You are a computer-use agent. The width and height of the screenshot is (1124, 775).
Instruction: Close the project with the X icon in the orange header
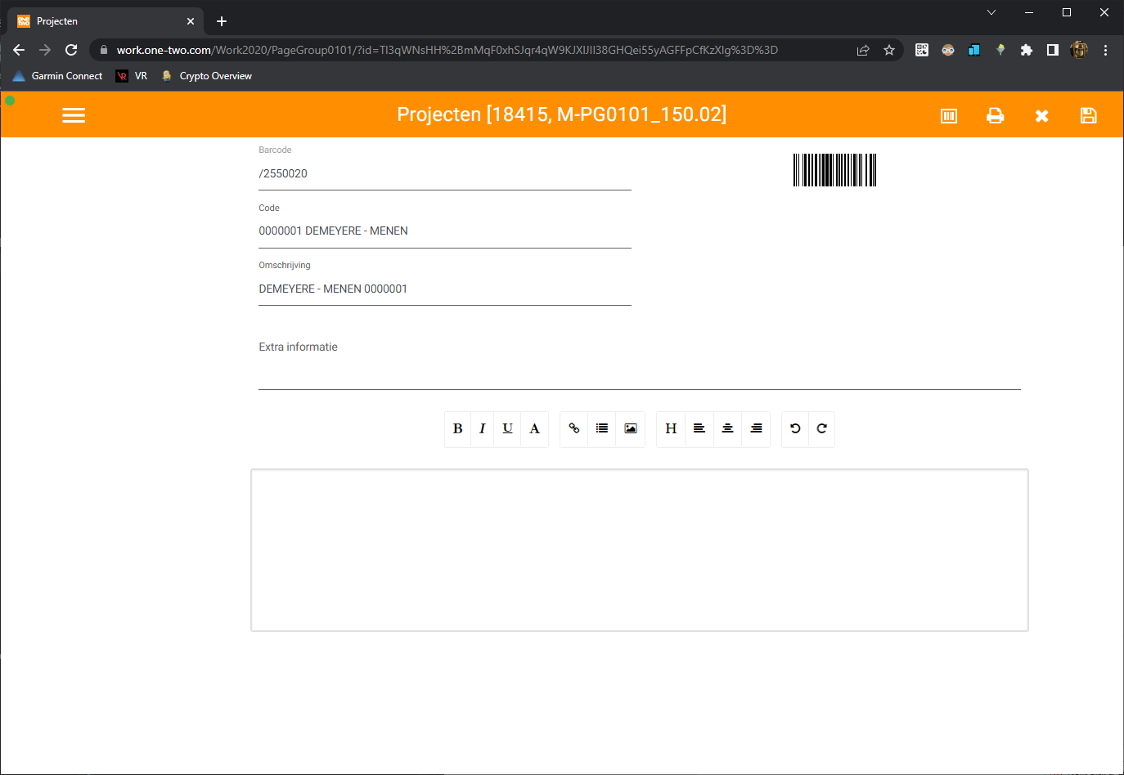[x=1041, y=116]
